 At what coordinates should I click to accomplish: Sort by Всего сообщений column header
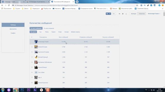[x=63, y=37]
